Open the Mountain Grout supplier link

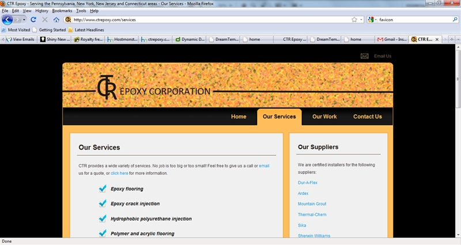(312, 204)
